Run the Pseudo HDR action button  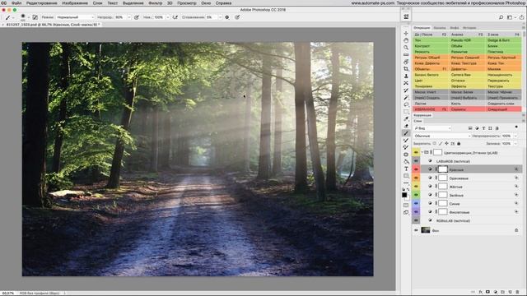tap(467, 40)
